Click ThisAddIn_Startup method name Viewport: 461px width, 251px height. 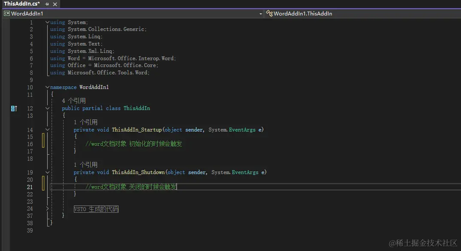[137, 130]
